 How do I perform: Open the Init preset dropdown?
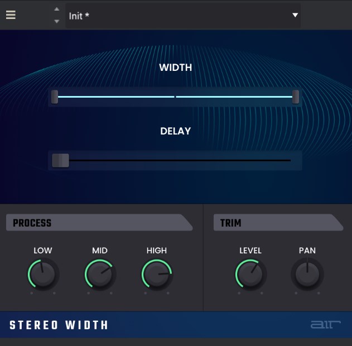pos(179,16)
